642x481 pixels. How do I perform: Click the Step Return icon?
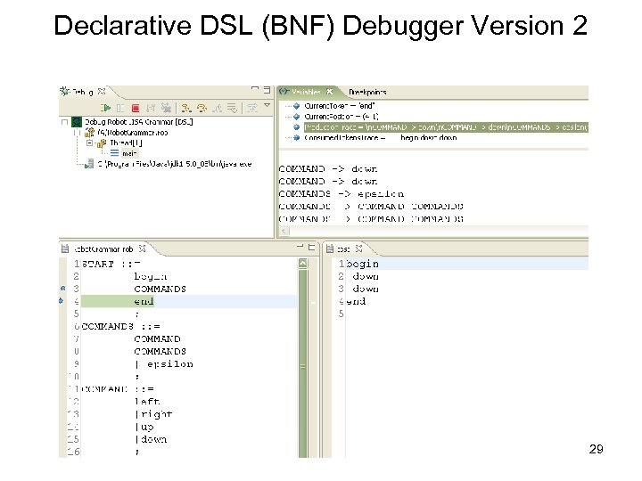click(x=218, y=108)
